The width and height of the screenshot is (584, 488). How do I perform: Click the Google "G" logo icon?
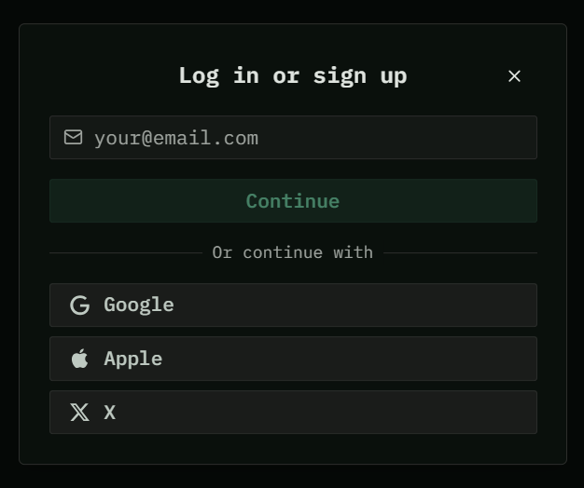[x=80, y=305]
